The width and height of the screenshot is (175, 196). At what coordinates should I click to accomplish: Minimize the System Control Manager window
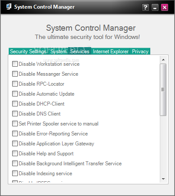point(155,7)
